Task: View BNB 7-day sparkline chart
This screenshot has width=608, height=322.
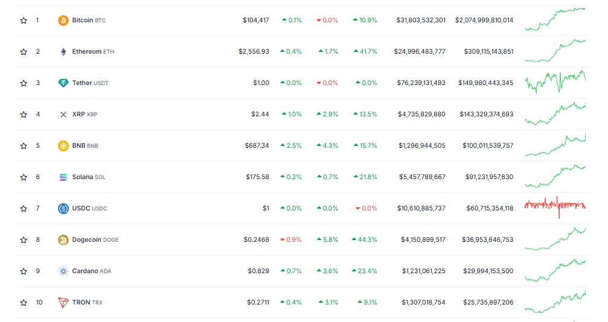Action: 555,145
